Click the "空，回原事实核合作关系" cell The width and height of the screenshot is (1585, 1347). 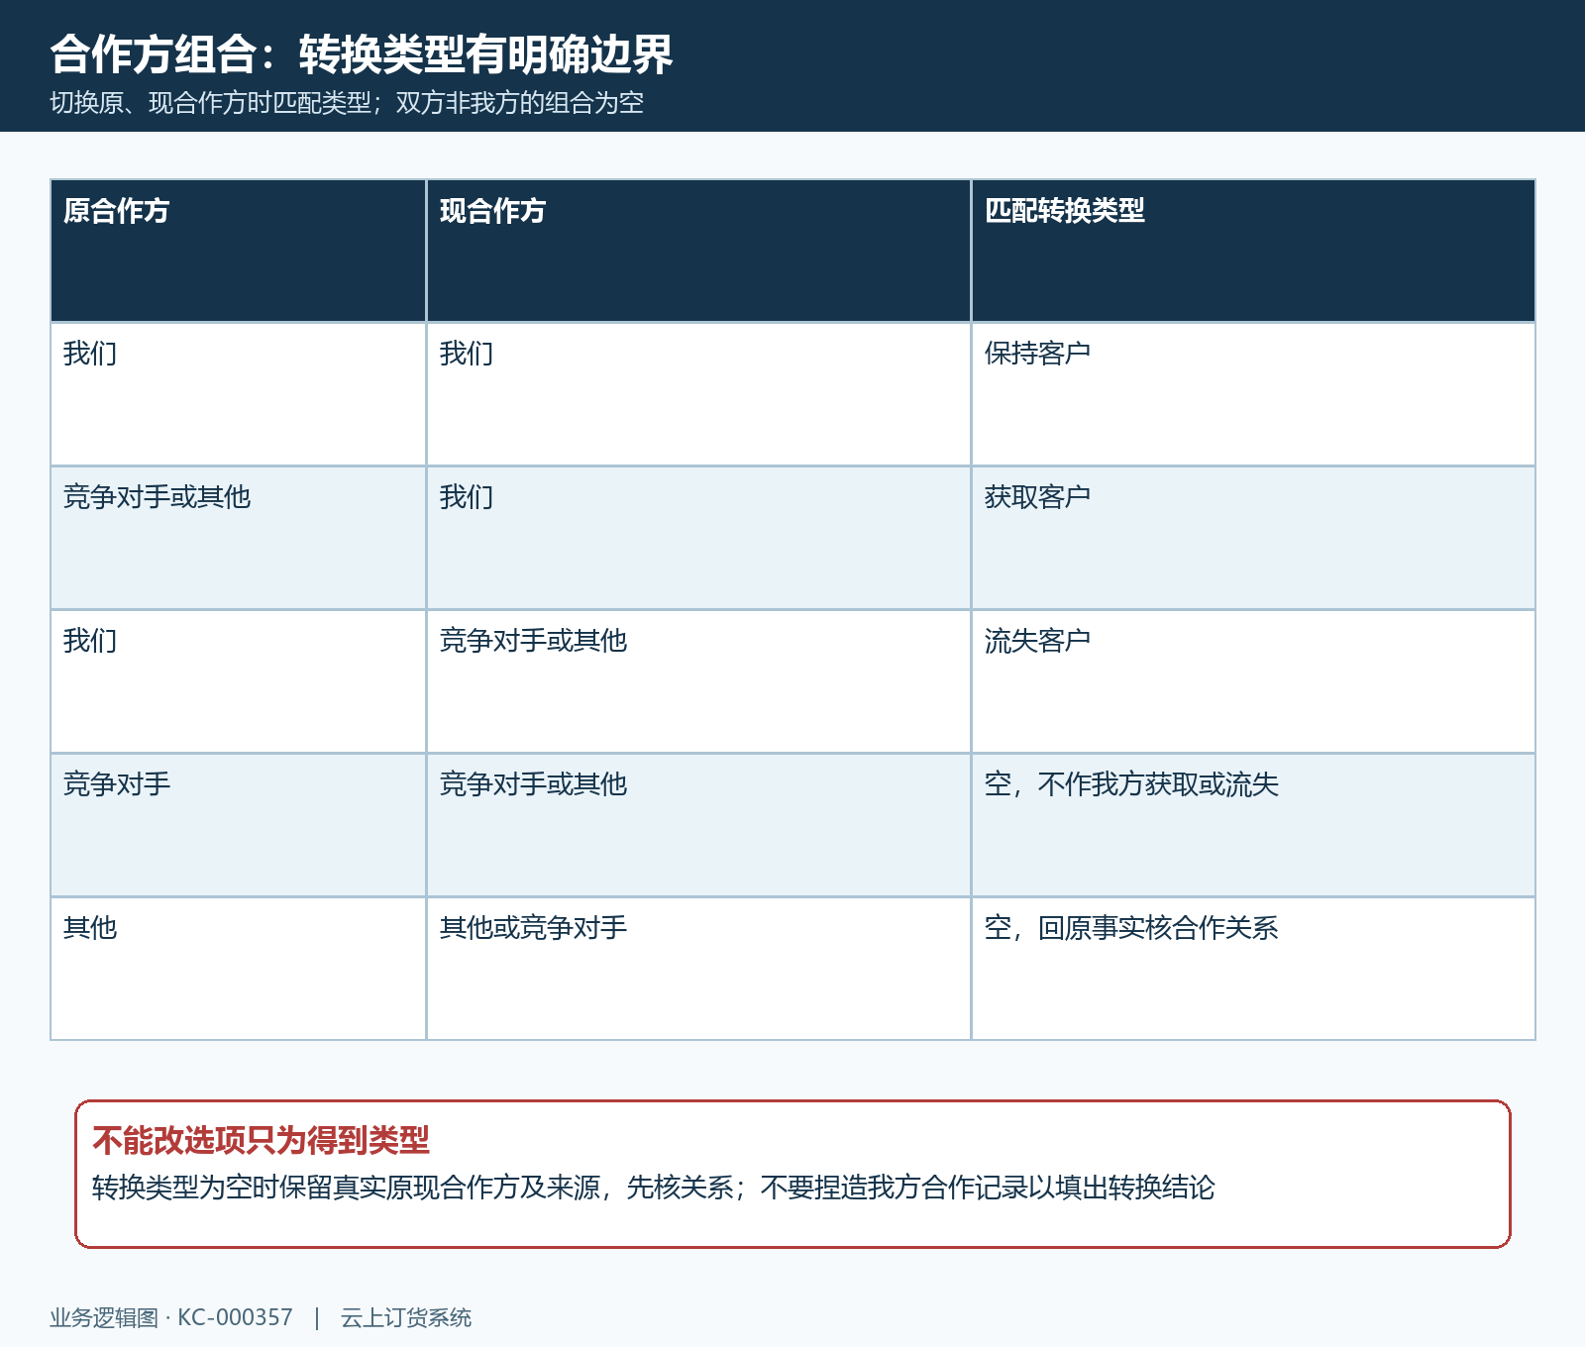point(1253,969)
